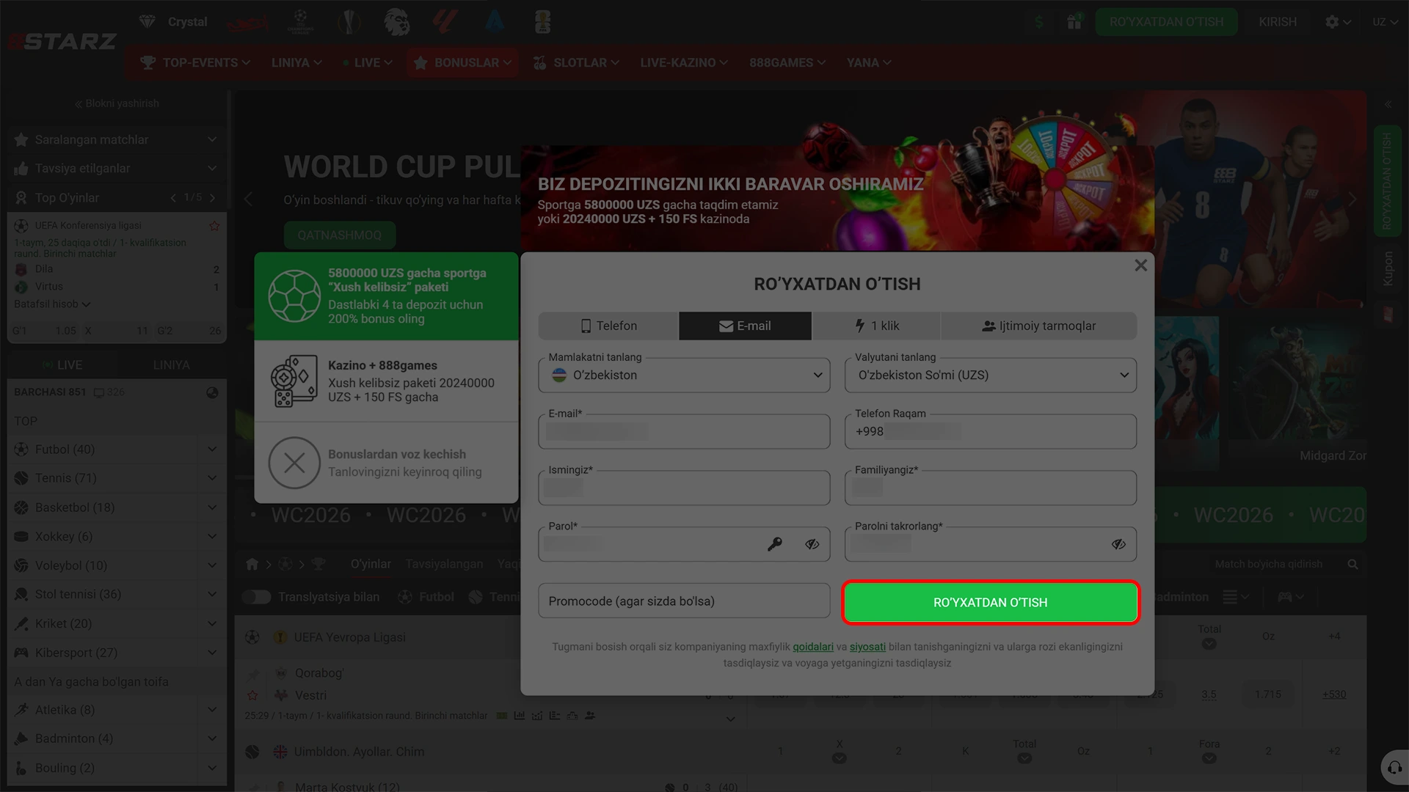Open the qoidalari rules link
The height and width of the screenshot is (792, 1409).
(x=813, y=647)
